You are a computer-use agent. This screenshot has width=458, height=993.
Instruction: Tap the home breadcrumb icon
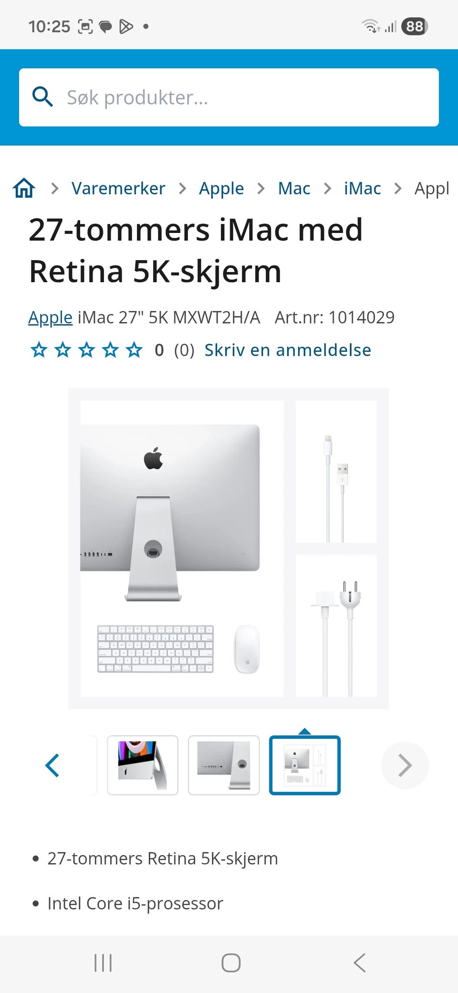[x=24, y=188]
